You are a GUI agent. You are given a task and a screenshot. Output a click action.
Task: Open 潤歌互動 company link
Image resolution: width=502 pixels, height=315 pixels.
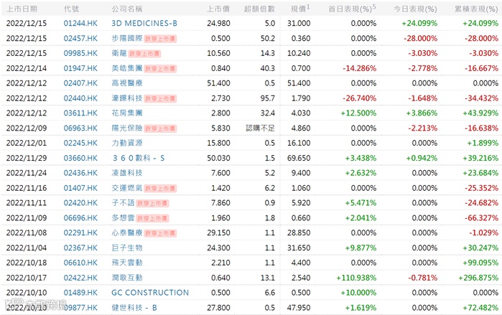tap(127, 278)
